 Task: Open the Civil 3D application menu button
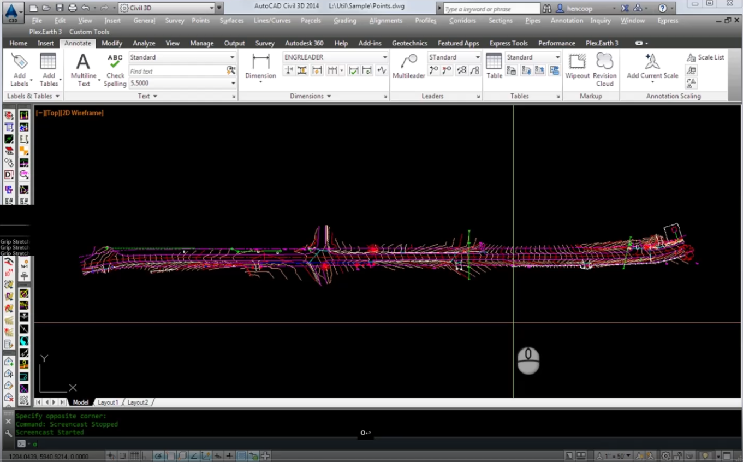[x=12, y=12]
